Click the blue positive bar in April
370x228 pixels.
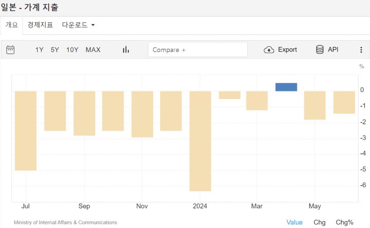click(286, 87)
